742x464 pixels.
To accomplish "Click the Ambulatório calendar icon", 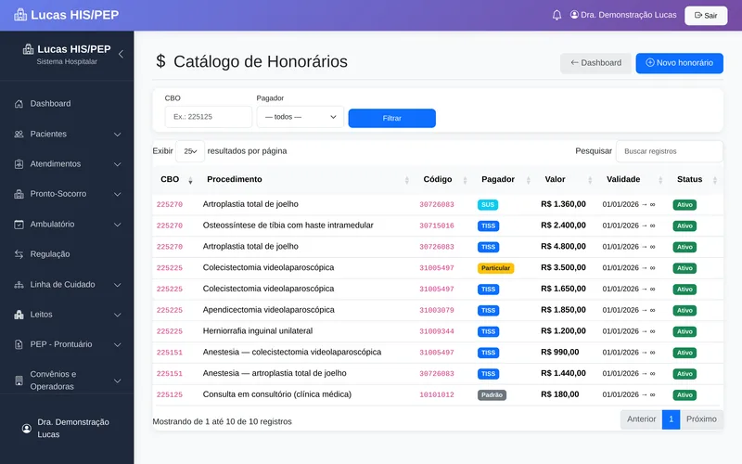I will [x=19, y=225].
